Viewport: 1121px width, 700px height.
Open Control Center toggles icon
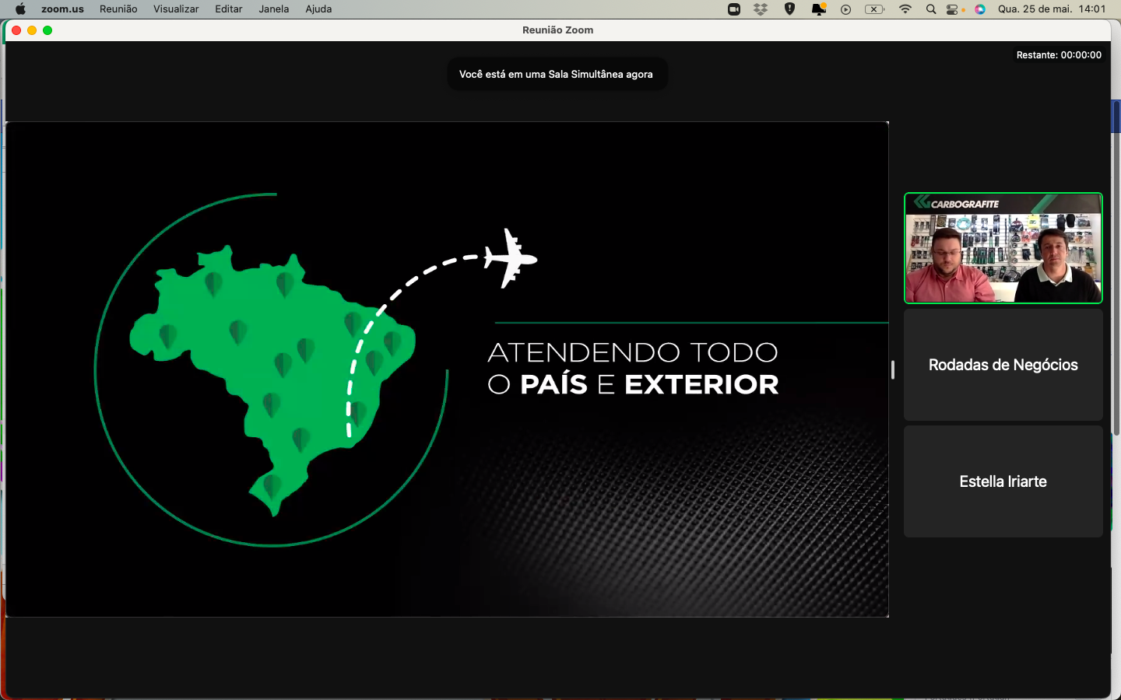[954, 9]
